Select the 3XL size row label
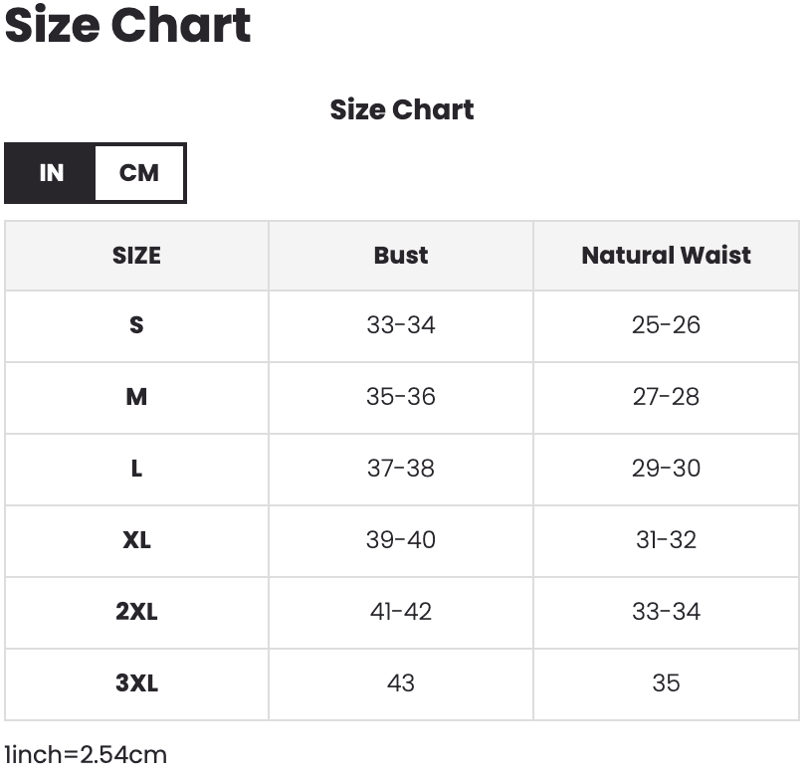The width and height of the screenshot is (808, 776). point(136,683)
